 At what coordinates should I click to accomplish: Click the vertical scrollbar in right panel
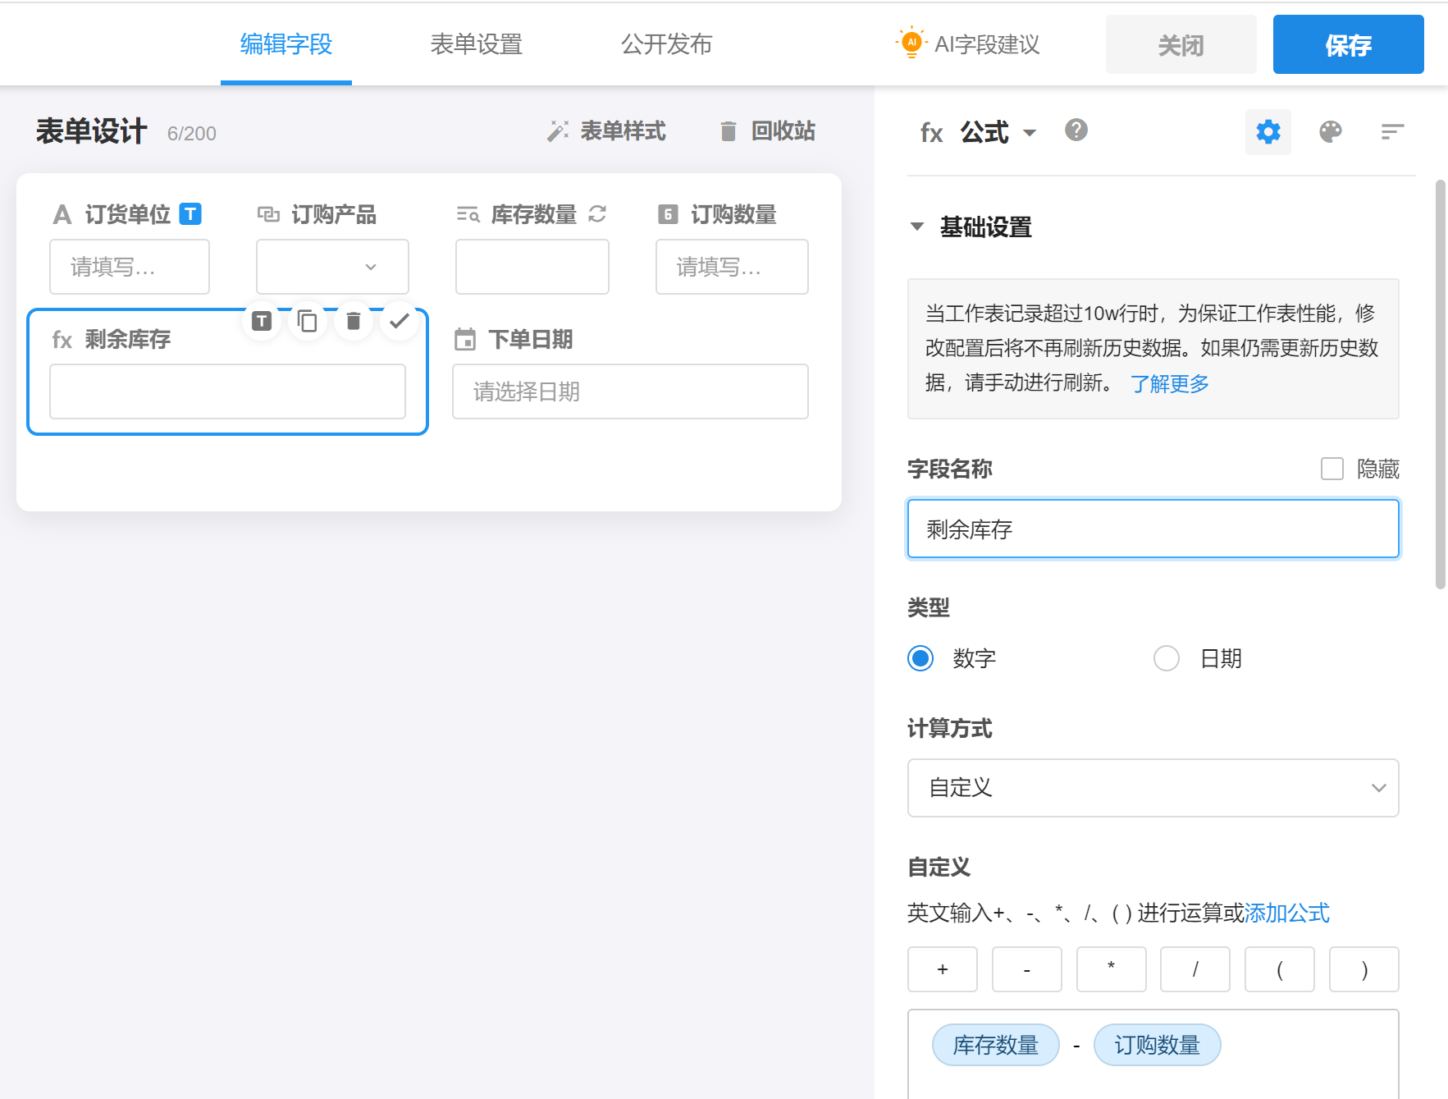(x=1440, y=384)
